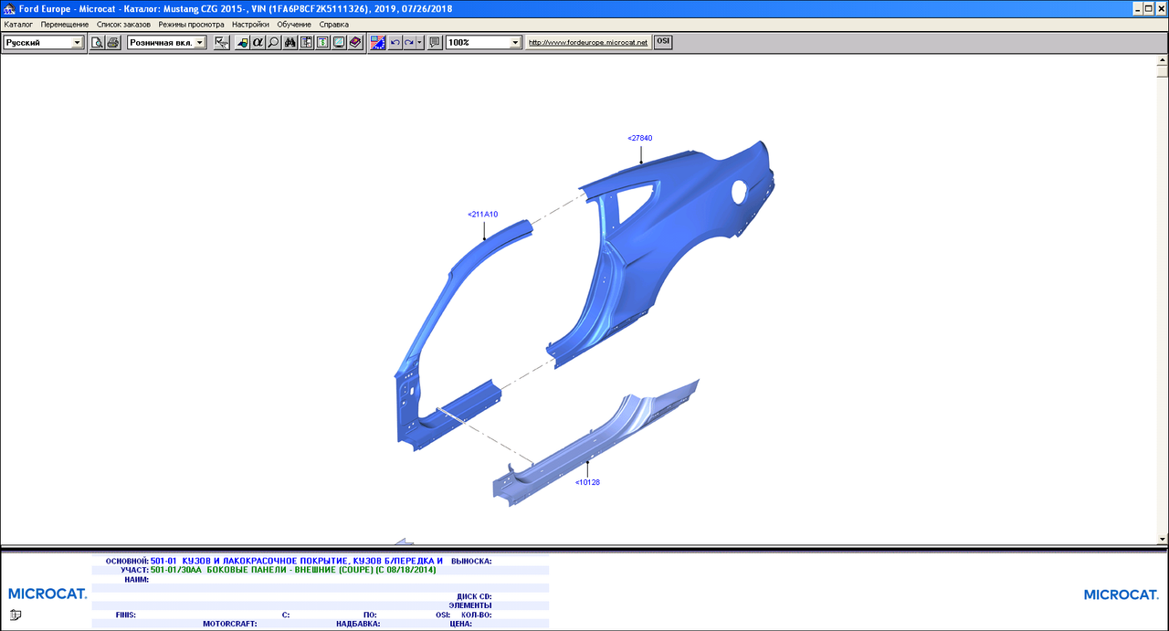Click the magnifying glass search icon
Screen dimensions: 1169x631
pyautogui.click(x=273, y=42)
